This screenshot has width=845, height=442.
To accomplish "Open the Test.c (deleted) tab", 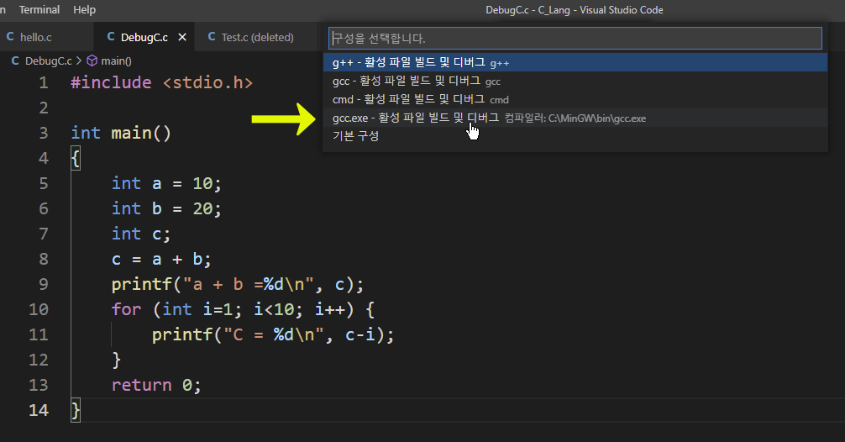I will [x=257, y=37].
